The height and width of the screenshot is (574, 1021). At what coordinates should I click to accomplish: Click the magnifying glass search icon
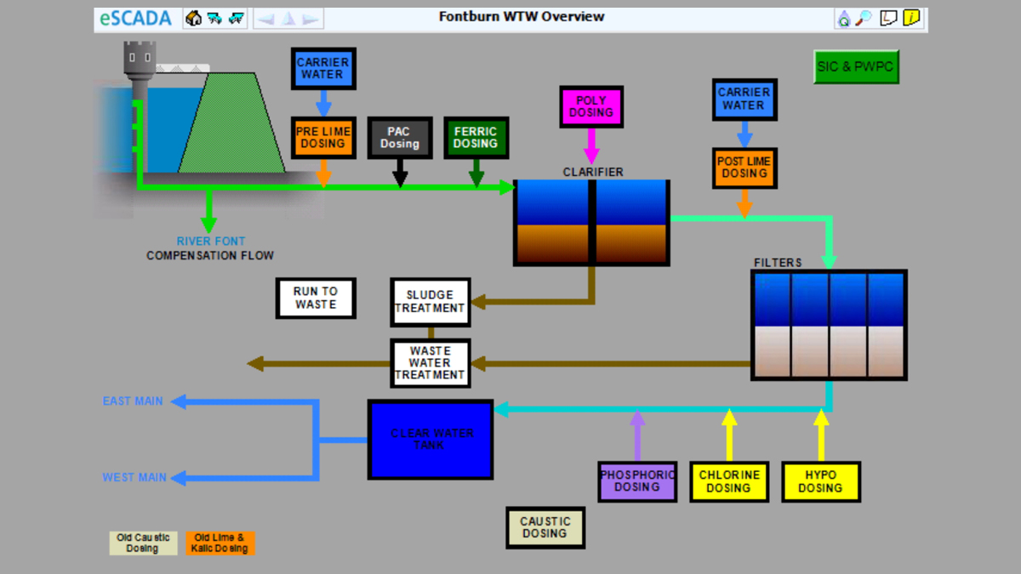pos(864,18)
